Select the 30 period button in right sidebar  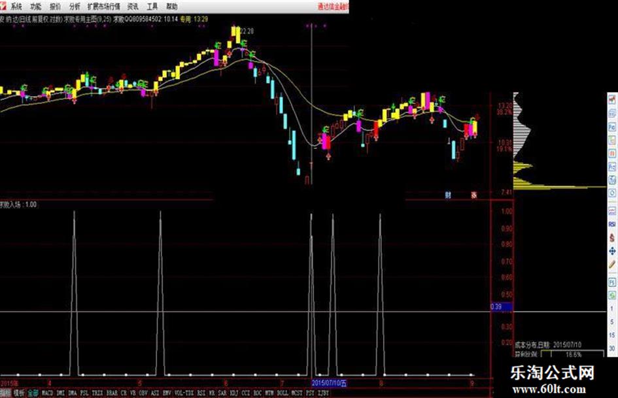click(612, 348)
